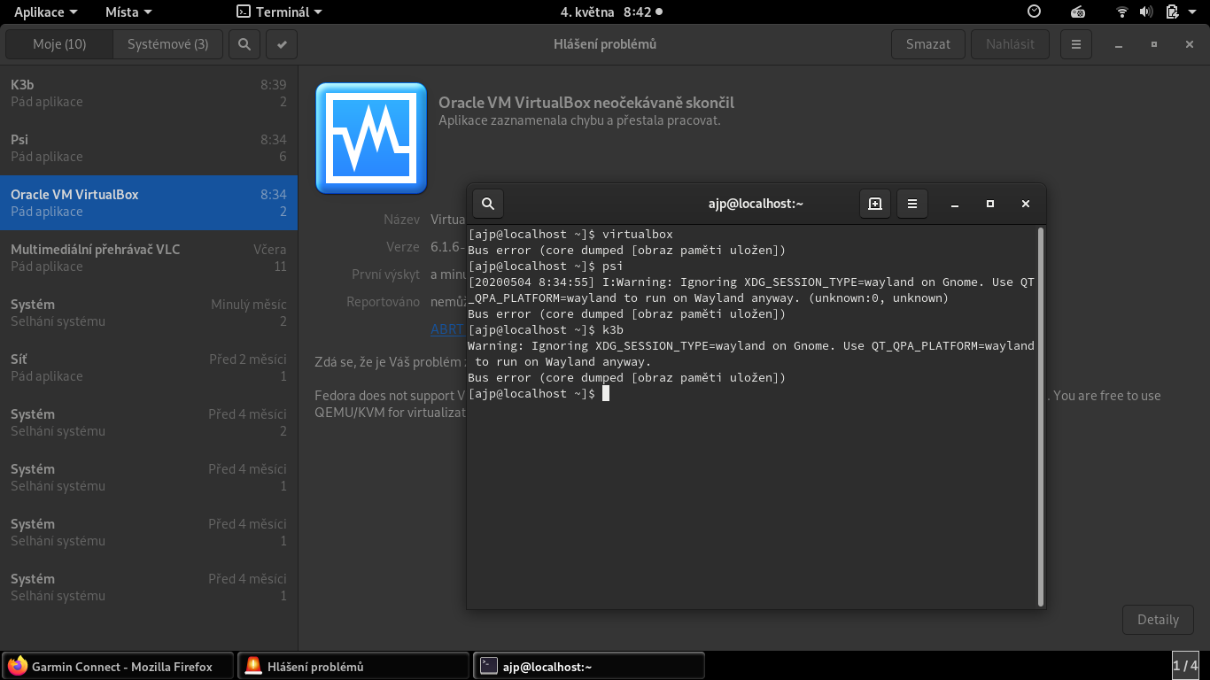Viewport: 1210px width, 680px height.
Task: Click the 'První výskyt' label
Action: coord(385,274)
